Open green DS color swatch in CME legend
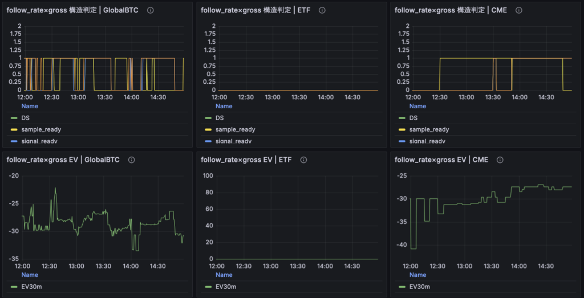The width and height of the screenshot is (584, 298). (401, 118)
